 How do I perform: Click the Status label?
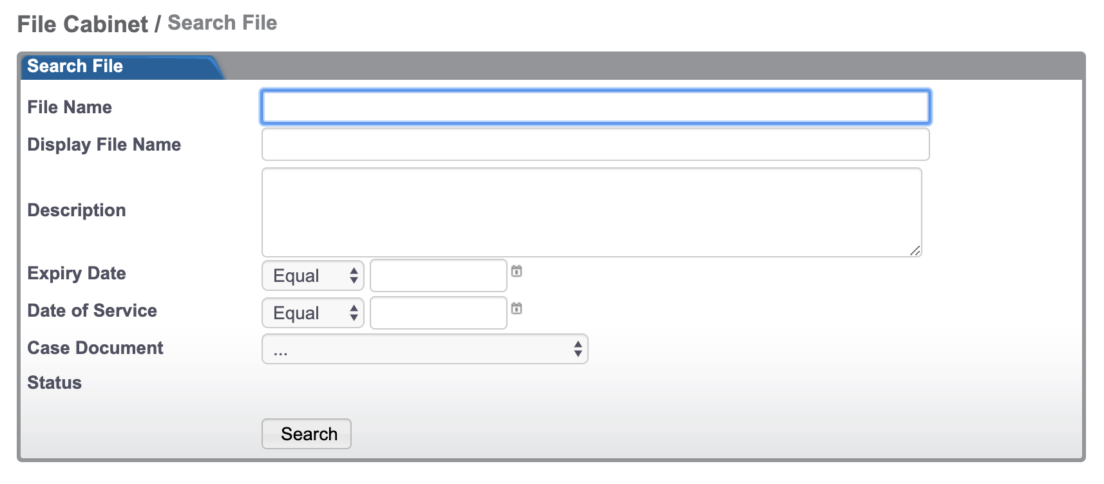tap(55, 382)
